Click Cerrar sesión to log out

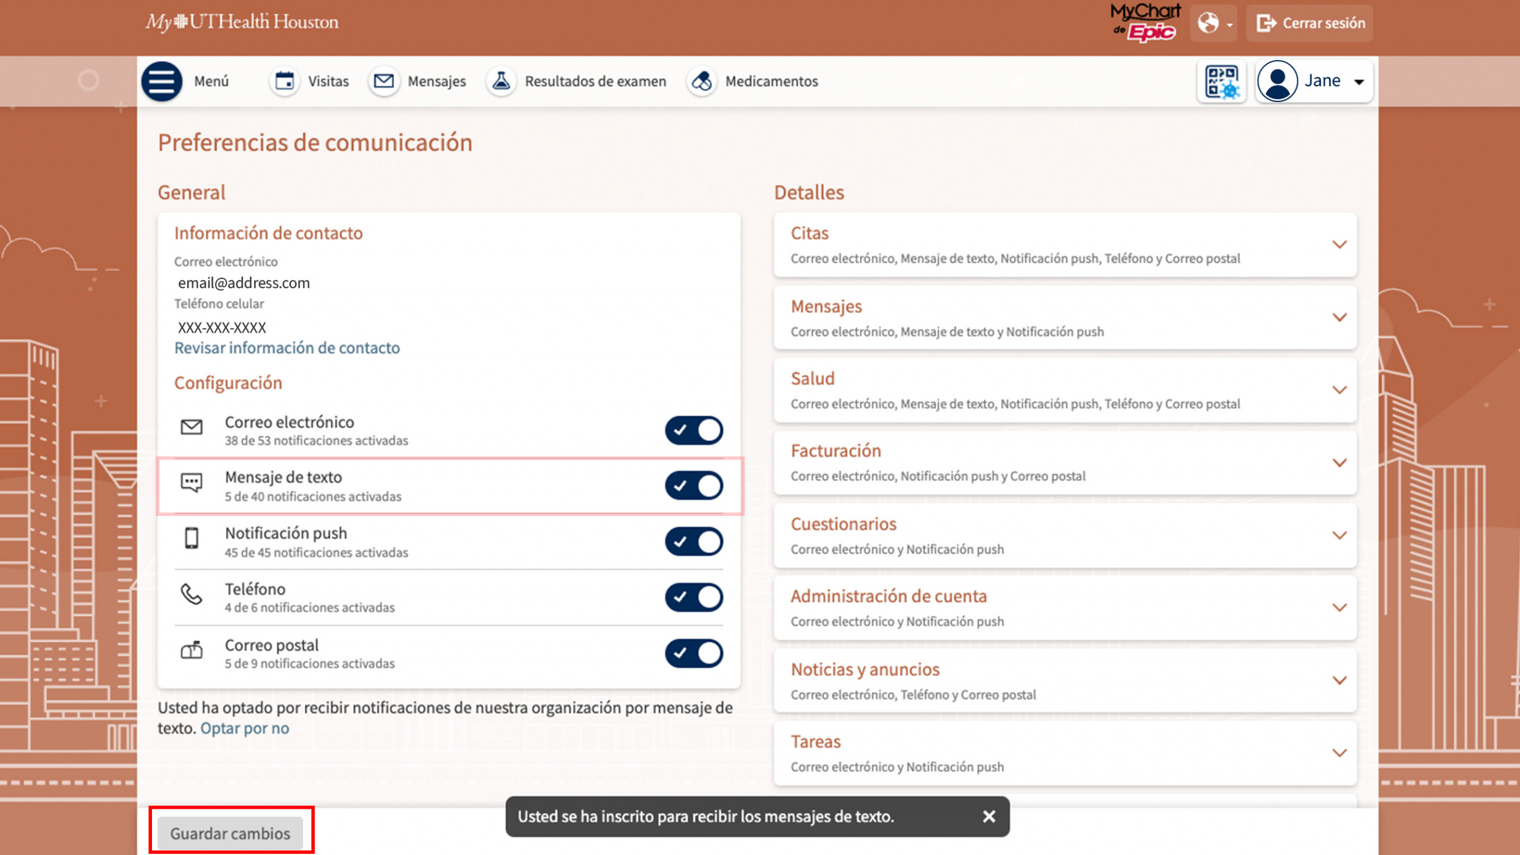[1310, 24]
